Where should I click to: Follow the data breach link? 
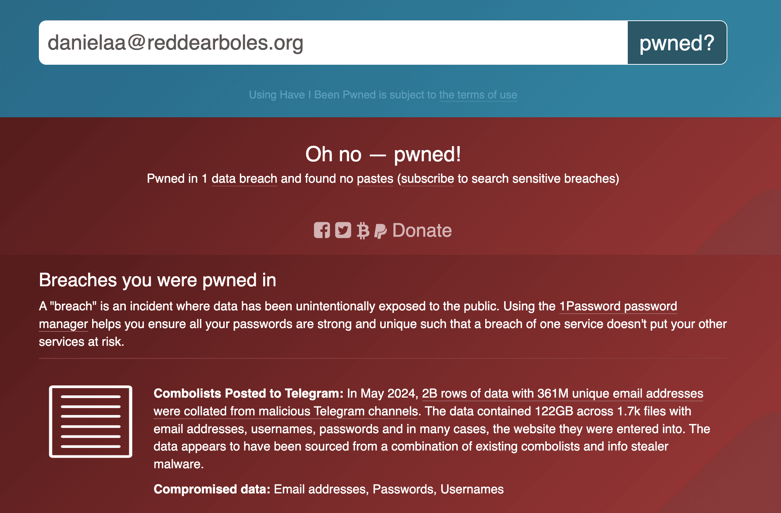(x=244, y=179)
